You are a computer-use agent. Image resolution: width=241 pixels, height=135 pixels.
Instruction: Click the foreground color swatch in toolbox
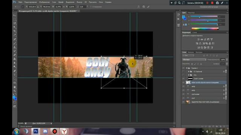(14, 97)
